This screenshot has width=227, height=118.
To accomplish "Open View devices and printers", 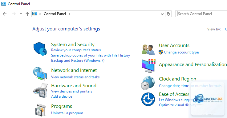I will (71, 91).
